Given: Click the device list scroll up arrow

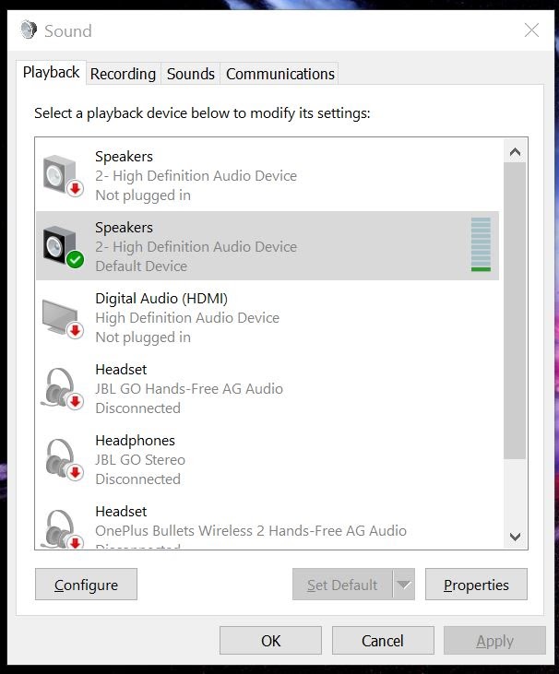Looking at the screenshot, I should [x=515, y=152].
